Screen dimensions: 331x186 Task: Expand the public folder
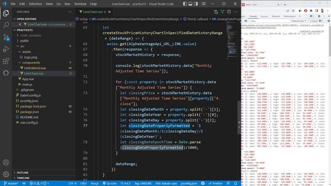pyautogui.click(x=44, y=41)
